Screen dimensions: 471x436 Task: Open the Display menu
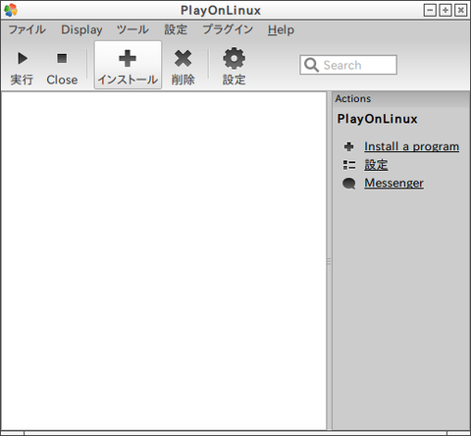point(81,29)
